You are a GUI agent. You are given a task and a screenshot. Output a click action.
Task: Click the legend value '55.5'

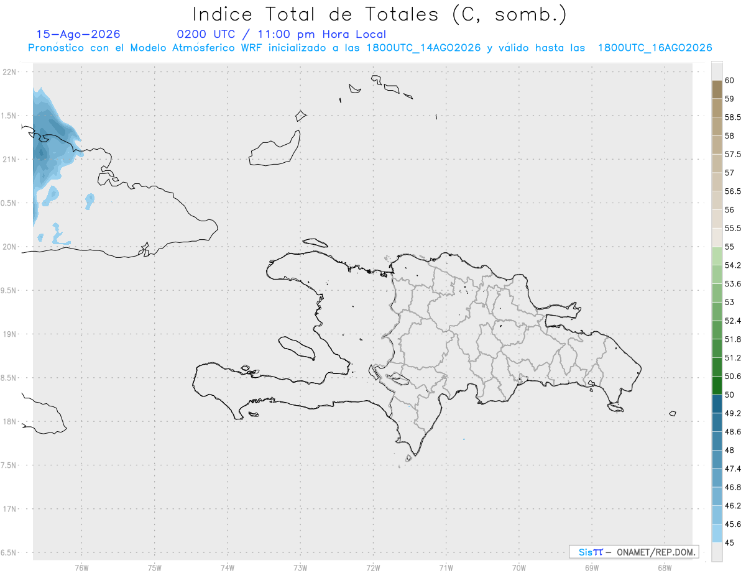click(x=732, y=228)
